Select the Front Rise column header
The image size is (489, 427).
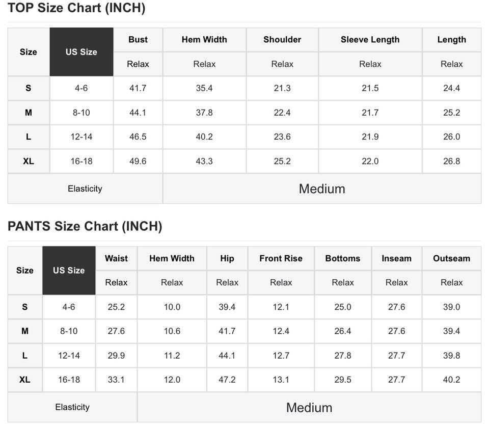tap(281, 258)
